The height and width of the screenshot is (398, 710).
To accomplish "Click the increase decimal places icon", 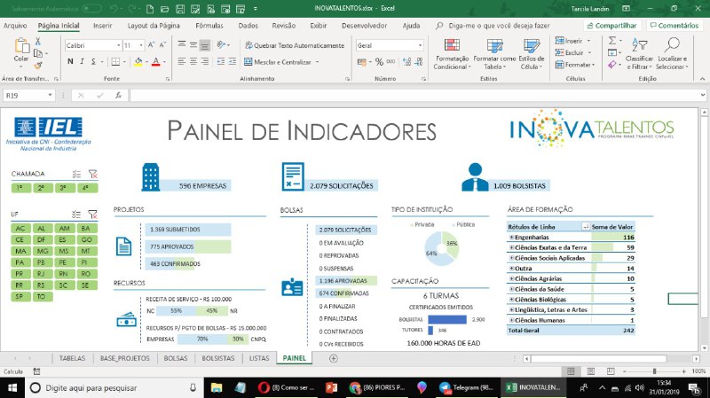I will click(x=406, y=62).
